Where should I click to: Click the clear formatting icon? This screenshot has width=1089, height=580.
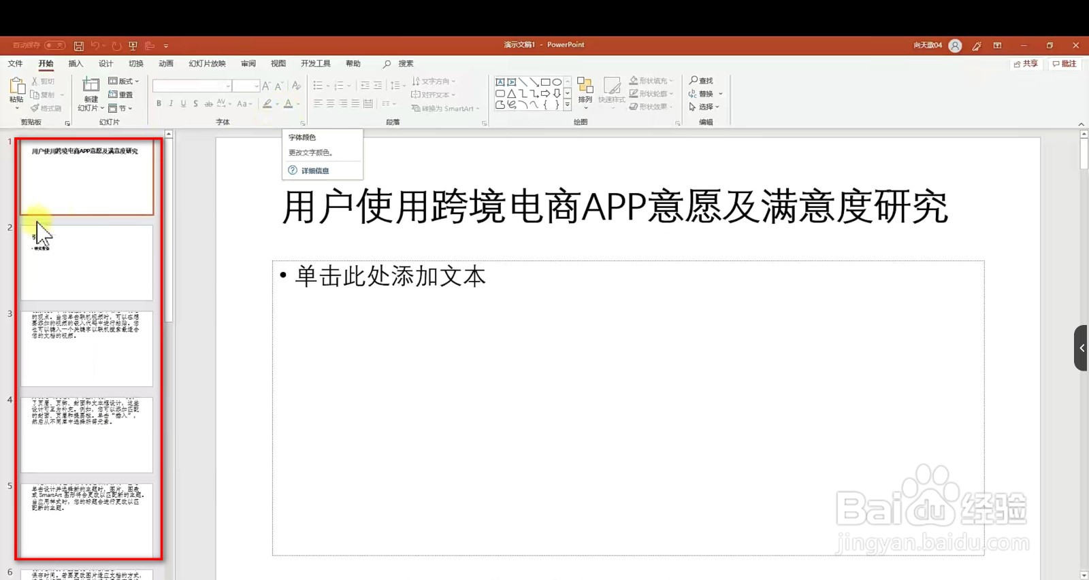[x=296, y=86]
